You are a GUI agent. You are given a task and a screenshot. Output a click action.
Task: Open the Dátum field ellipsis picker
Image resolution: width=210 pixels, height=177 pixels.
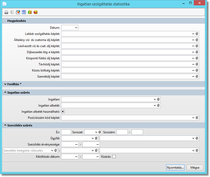[x=76, y=27]
